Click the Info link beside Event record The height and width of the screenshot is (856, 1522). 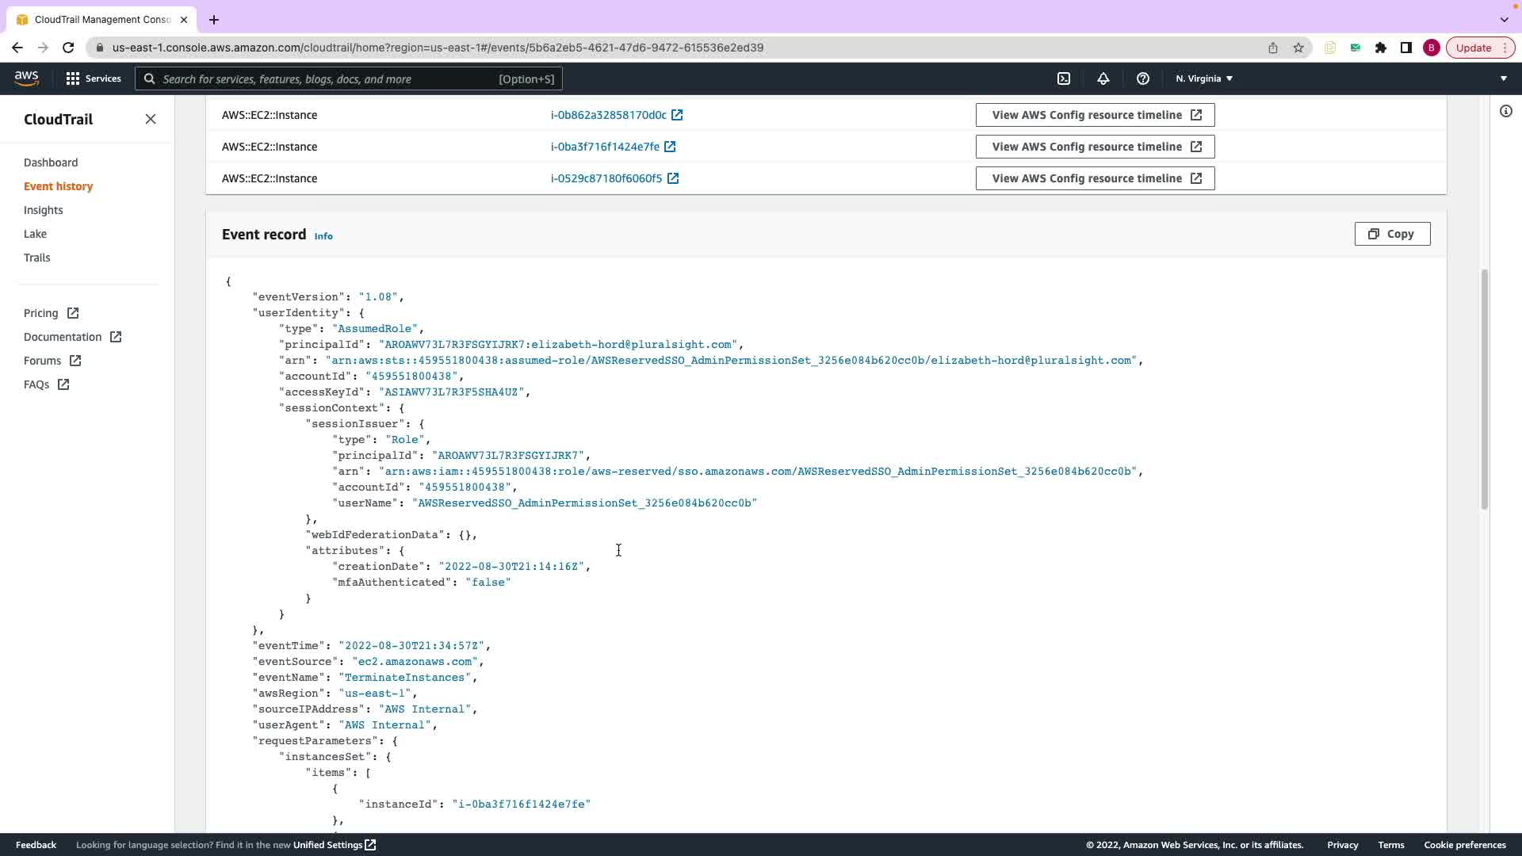point(323,236)
